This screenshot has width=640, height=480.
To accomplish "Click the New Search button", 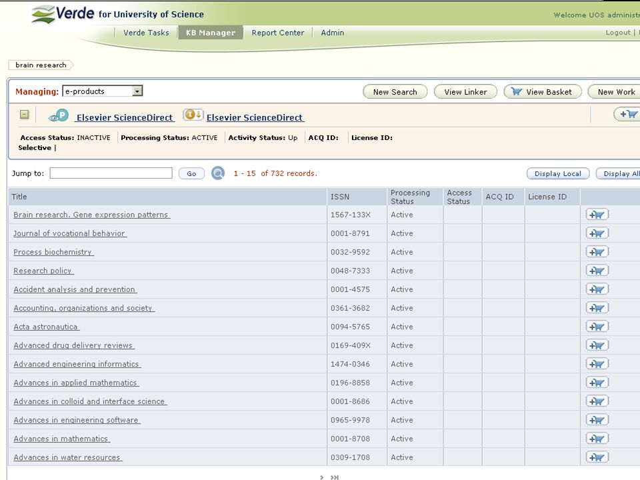I will click(x=395, y=92).
